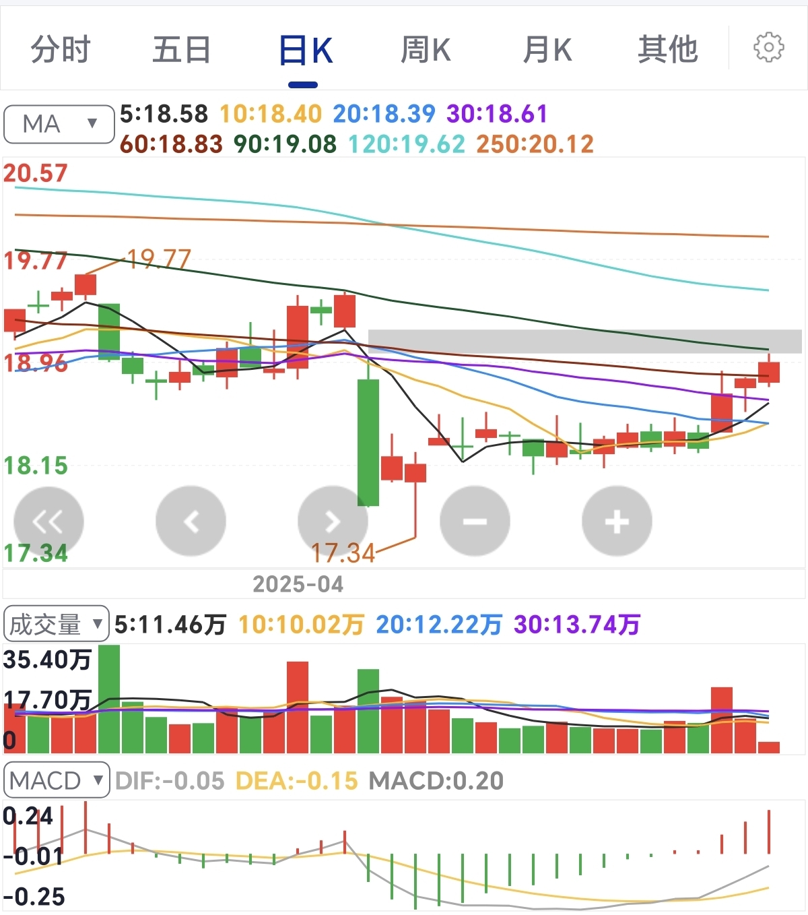Image resolution: width=808 pixels, height=915 pixels.
Task: Click the tallest green volume bar
Action: (x=109, y=699)
